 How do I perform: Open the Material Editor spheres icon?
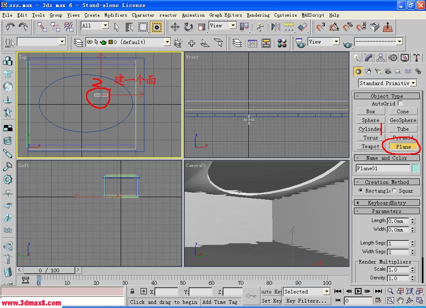(x=282, y=43)
